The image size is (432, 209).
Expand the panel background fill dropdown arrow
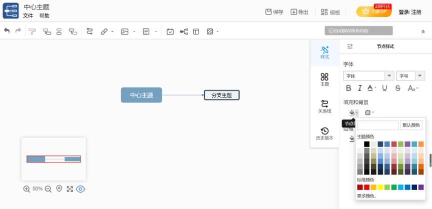click(x=373, y=112)
